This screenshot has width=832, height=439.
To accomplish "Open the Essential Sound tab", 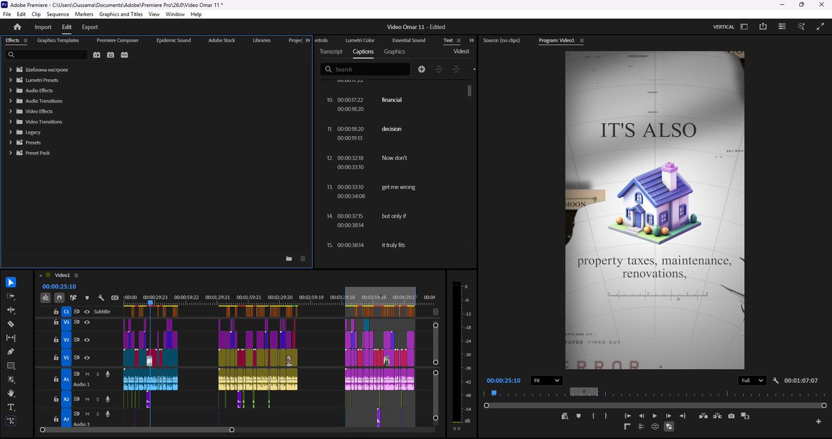I will 409,40.
